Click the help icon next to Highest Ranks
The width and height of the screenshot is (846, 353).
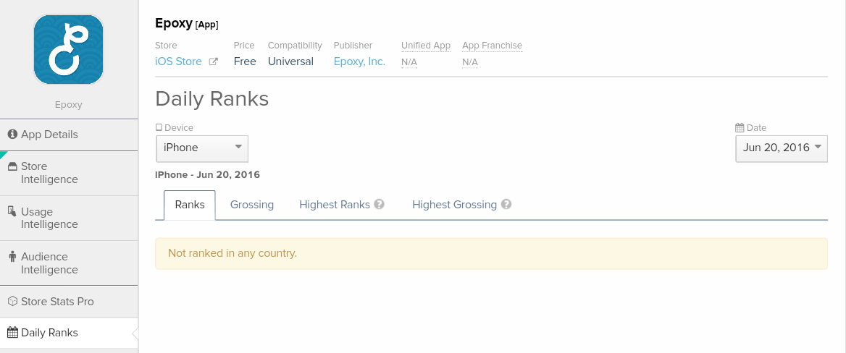379,205
